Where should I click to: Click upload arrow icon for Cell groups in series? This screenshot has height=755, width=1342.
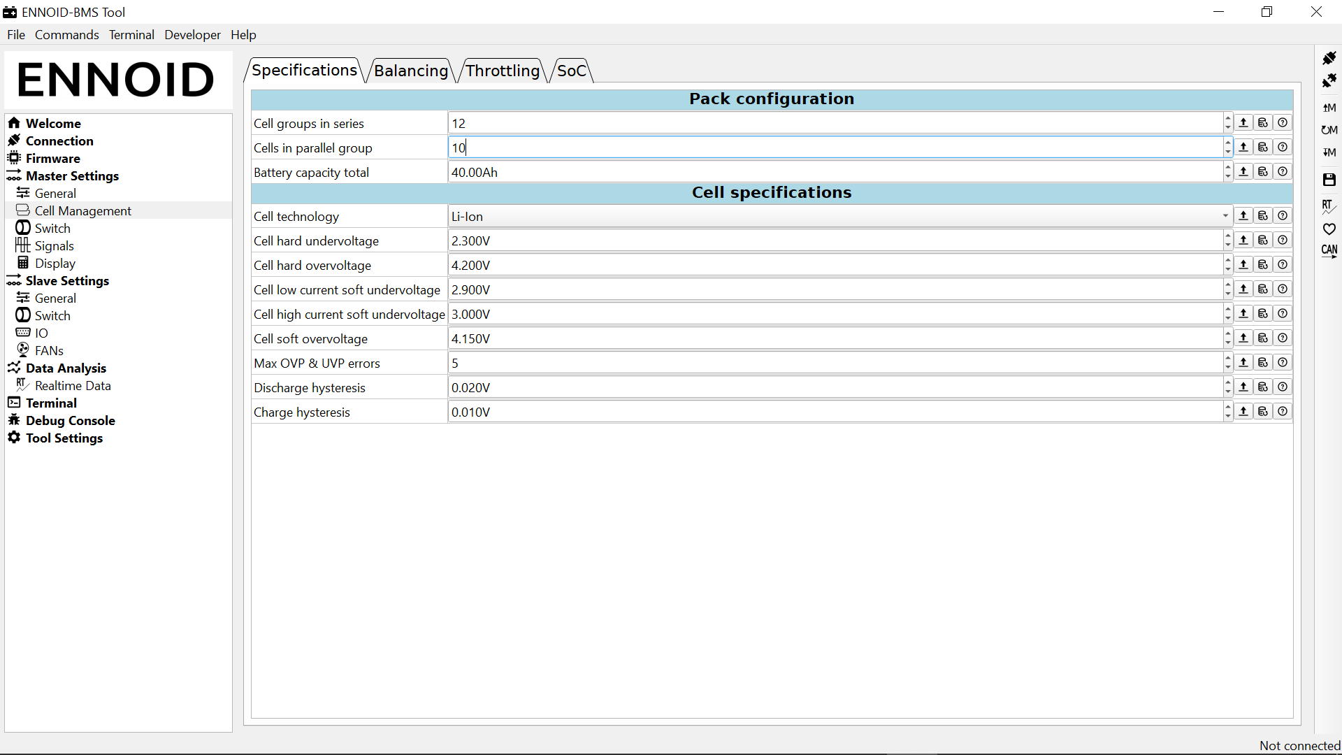click(x=1243, y=123)
